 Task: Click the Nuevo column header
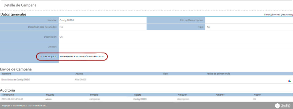[x=257, y=95]
